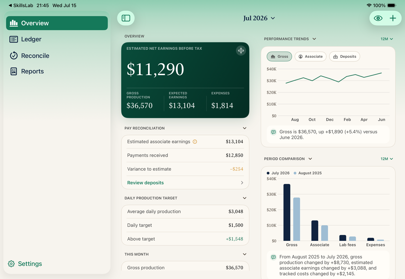This screenshot has height=279, width=405.
Task: Open Reports in the sidebar
Action: 57,71
